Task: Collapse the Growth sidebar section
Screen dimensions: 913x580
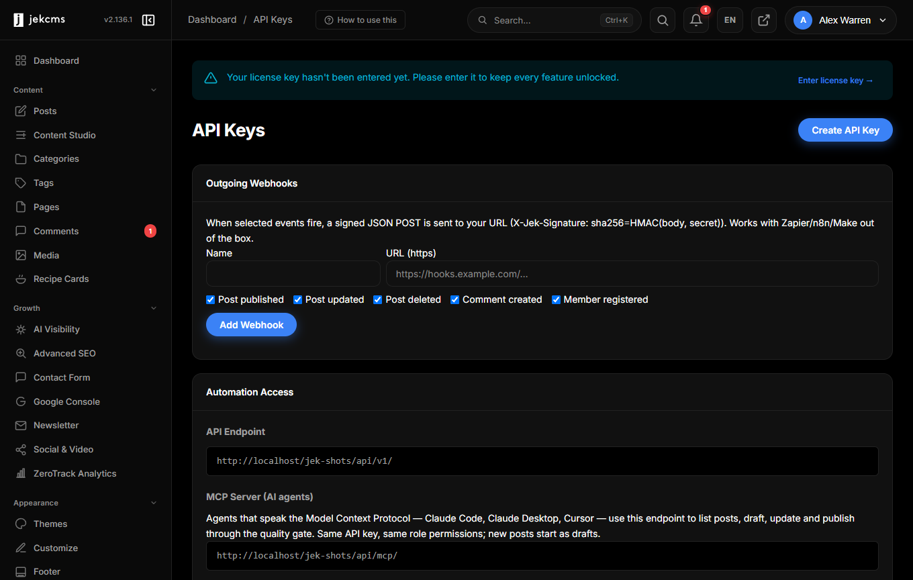Action: (153, 308)
